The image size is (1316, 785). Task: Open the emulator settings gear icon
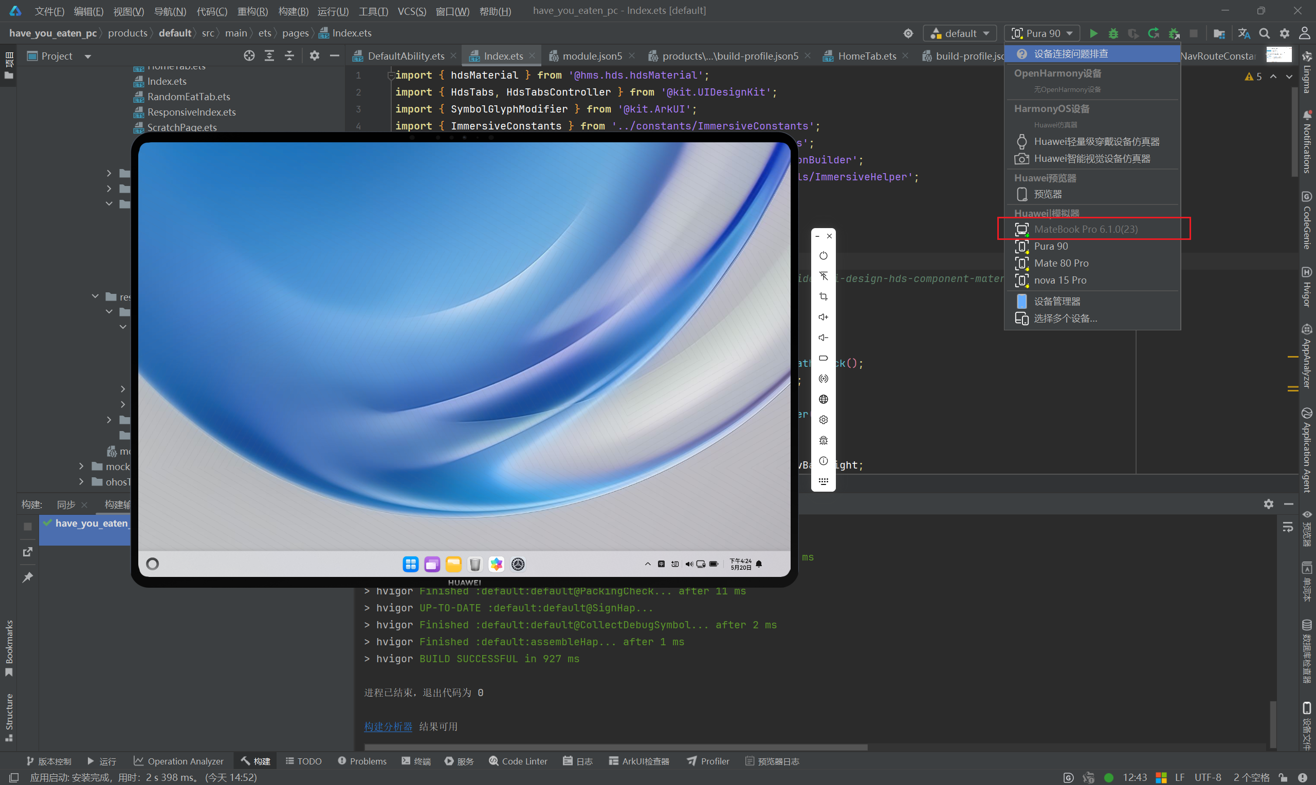tap(824, 420)
